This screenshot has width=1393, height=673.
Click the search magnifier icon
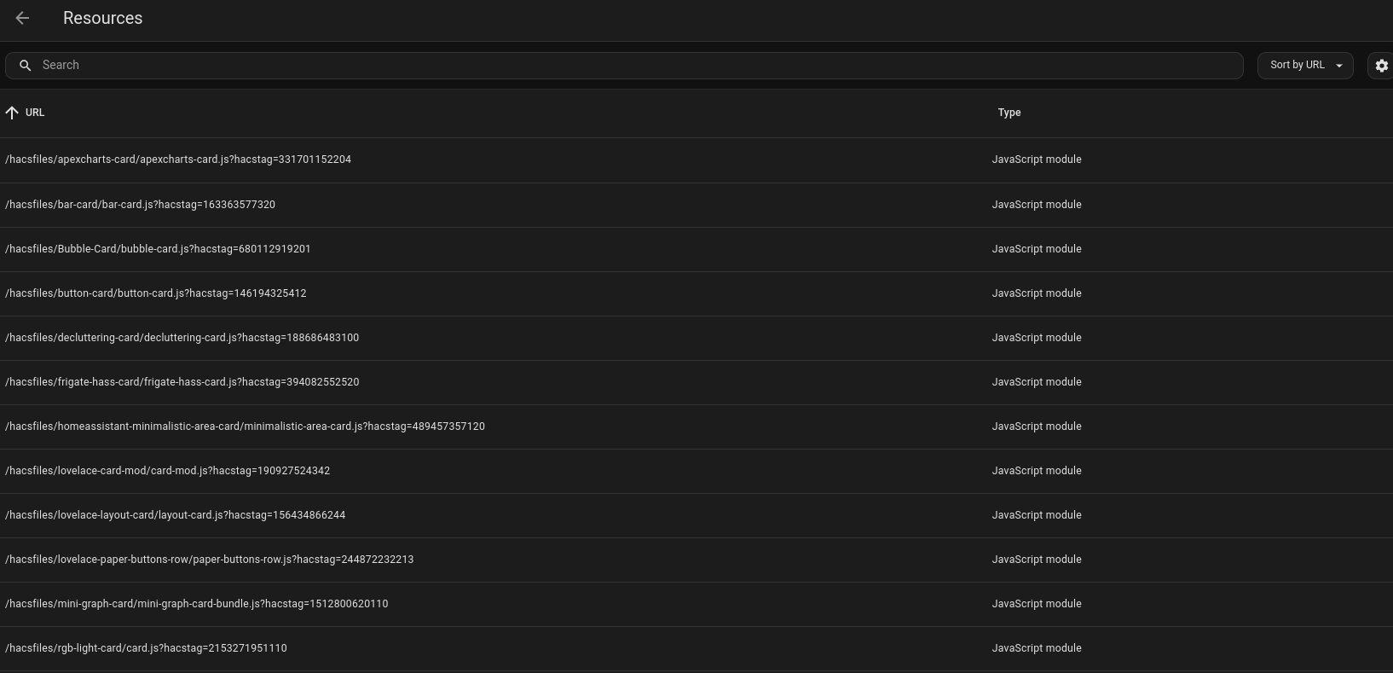26,66
